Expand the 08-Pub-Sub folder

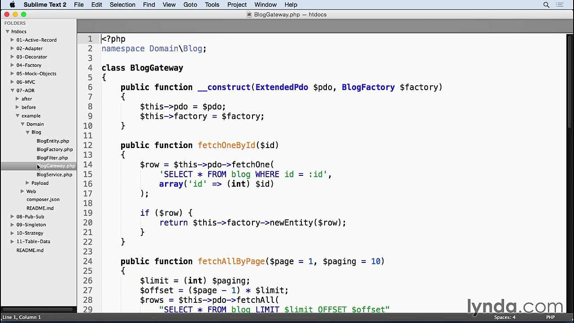click(13, 217)
